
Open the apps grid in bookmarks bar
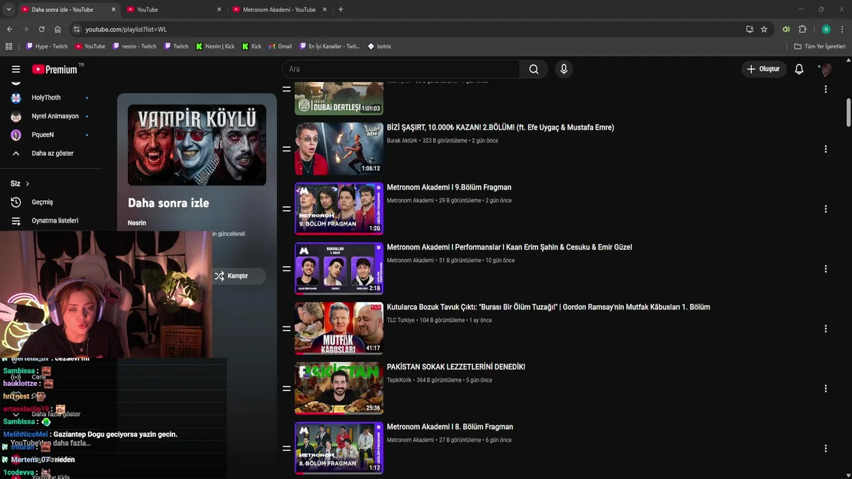(9, 47)
